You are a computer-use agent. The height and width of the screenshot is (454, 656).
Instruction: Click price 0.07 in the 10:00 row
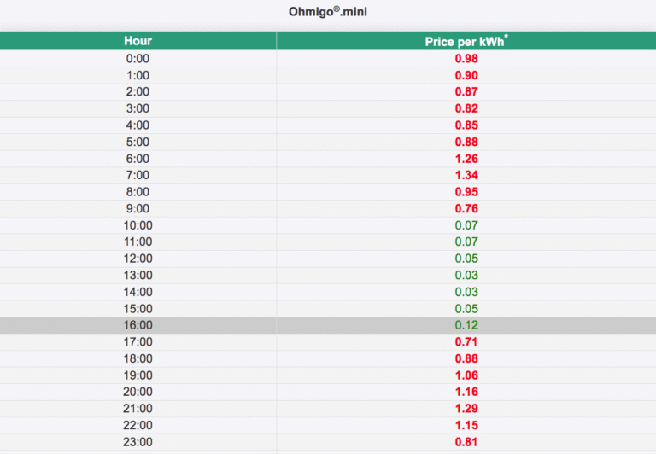[x=466, y=225]
